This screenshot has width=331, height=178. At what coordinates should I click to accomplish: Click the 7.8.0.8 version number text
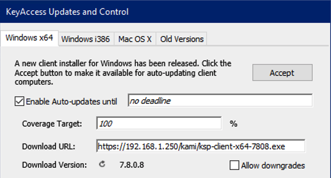click(132, 165)
